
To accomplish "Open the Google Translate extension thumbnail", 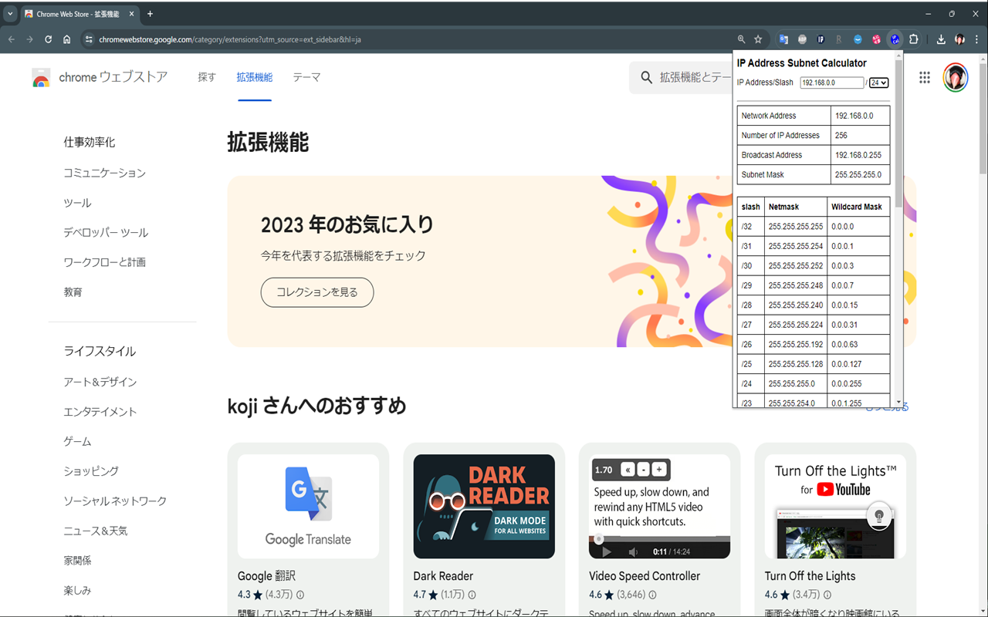I will point(308,506).
